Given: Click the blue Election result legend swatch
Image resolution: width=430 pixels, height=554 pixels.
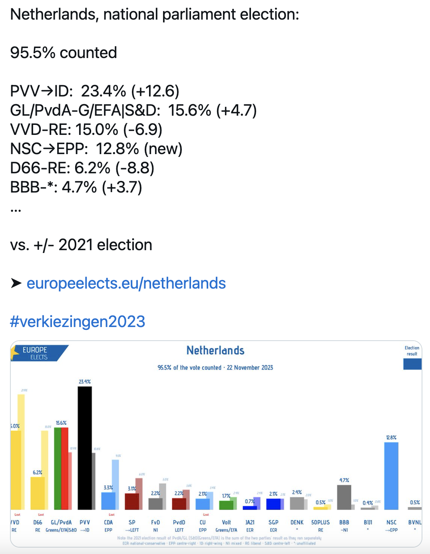Looking at the screenshot, I should coord(412,364).
